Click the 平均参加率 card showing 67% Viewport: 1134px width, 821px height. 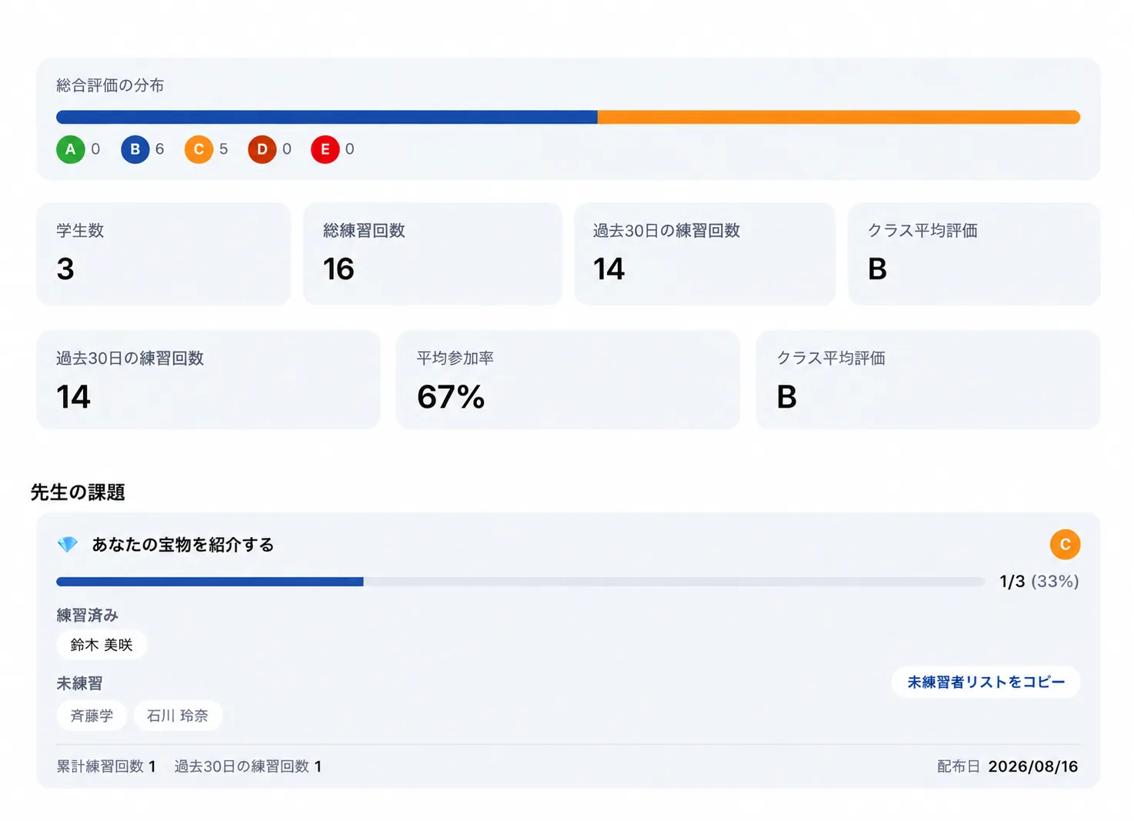point(568,380)
